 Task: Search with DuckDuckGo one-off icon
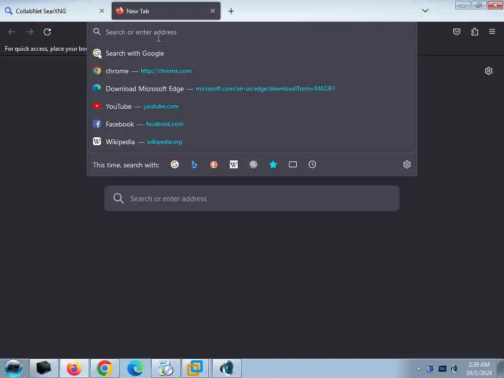[214, 164]
